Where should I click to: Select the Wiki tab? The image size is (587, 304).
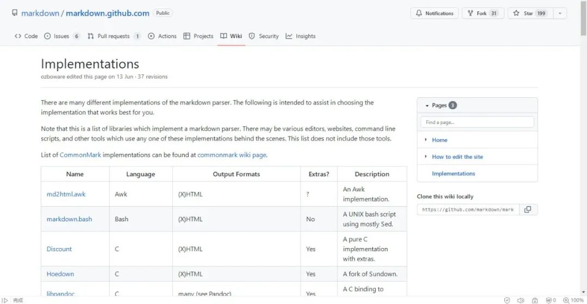coord(231,36)
